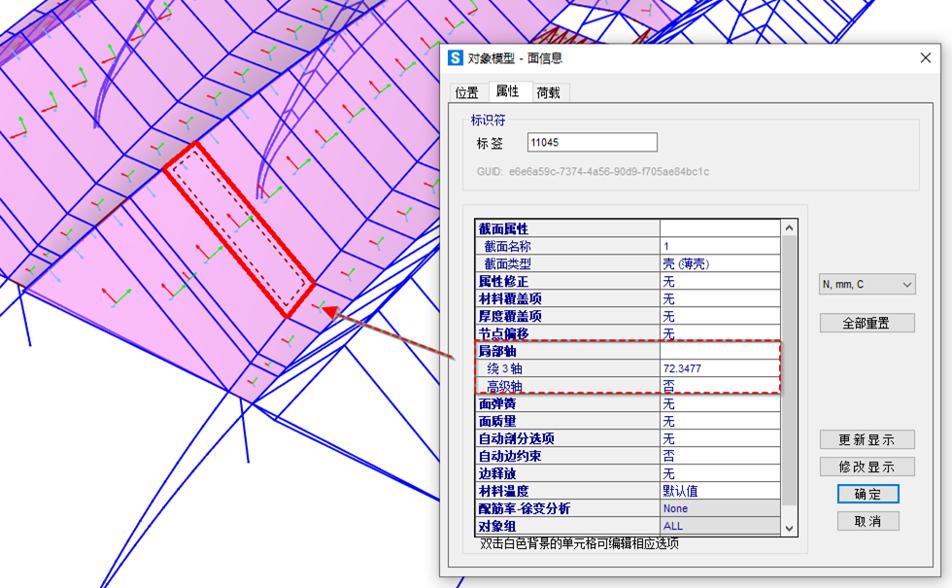Switch to the 位置 tab

[467, 92]
